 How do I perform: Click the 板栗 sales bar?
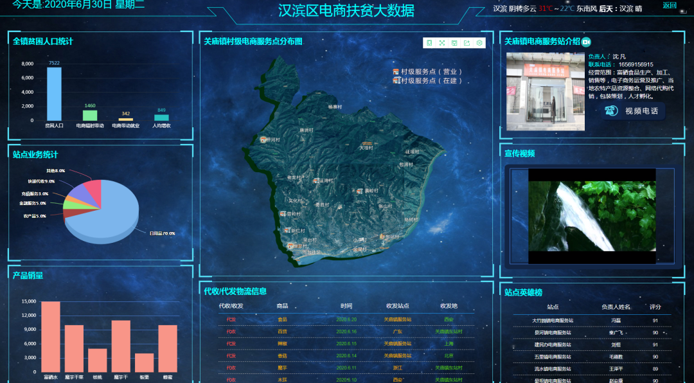pos(145,362)
